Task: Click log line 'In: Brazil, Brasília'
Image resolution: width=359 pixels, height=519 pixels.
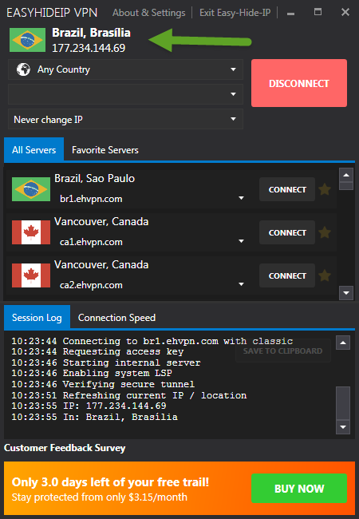Action: (94, 417)
